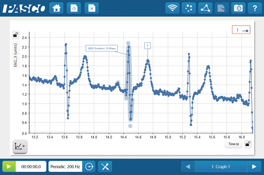Open the journal page icon
The width and height of the screenshot is (264, 175).
pos(222,8)
